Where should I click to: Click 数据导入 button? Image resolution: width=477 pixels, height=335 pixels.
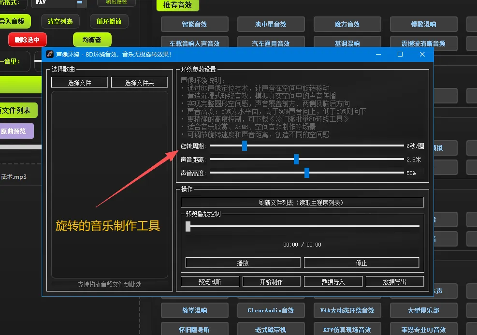[x=333, y=281]
